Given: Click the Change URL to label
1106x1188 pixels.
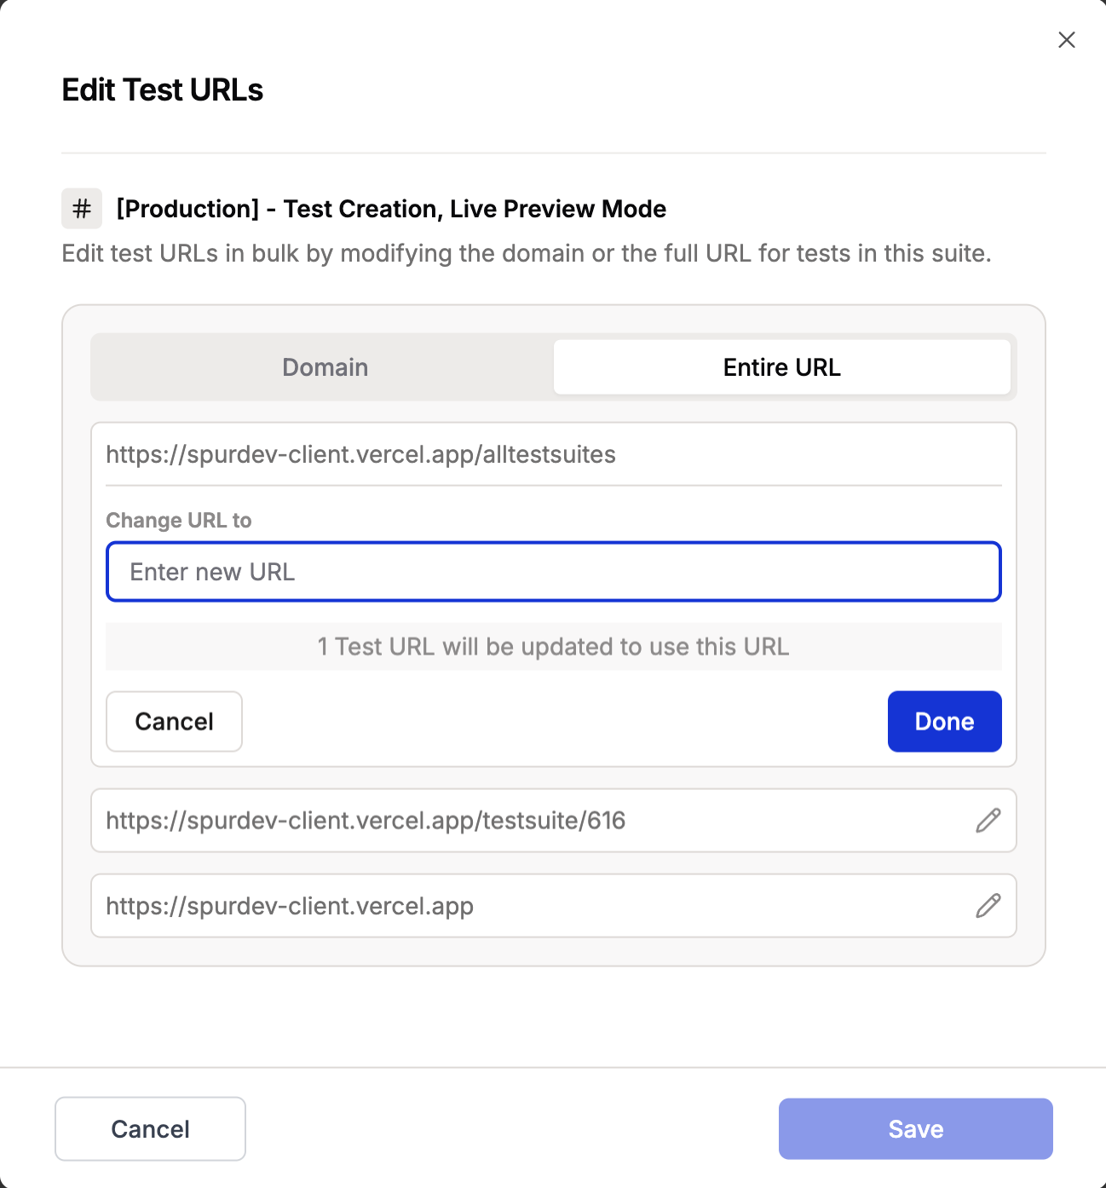Looking at the screenshot, I should click(x=178, y=520).
